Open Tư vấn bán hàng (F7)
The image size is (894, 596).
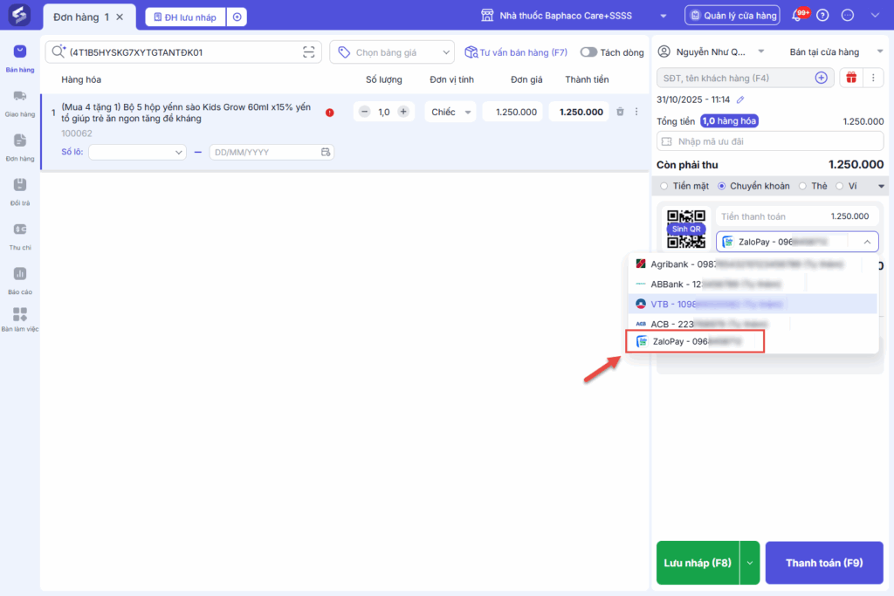coord(516,52)
